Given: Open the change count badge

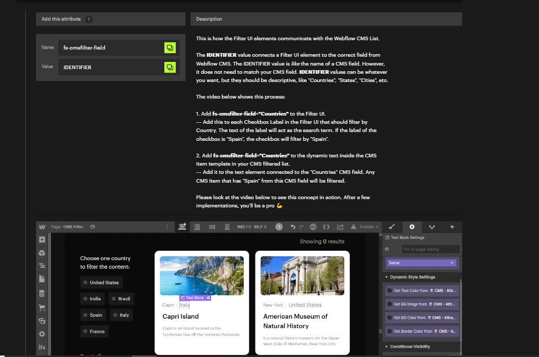Looking at the screenshot, I should click(x=279, y=227).
